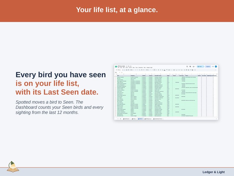This screenshot has width=234, height=176.
Task: Click the undo arrow in the toolbar
Action: [123, 70]
